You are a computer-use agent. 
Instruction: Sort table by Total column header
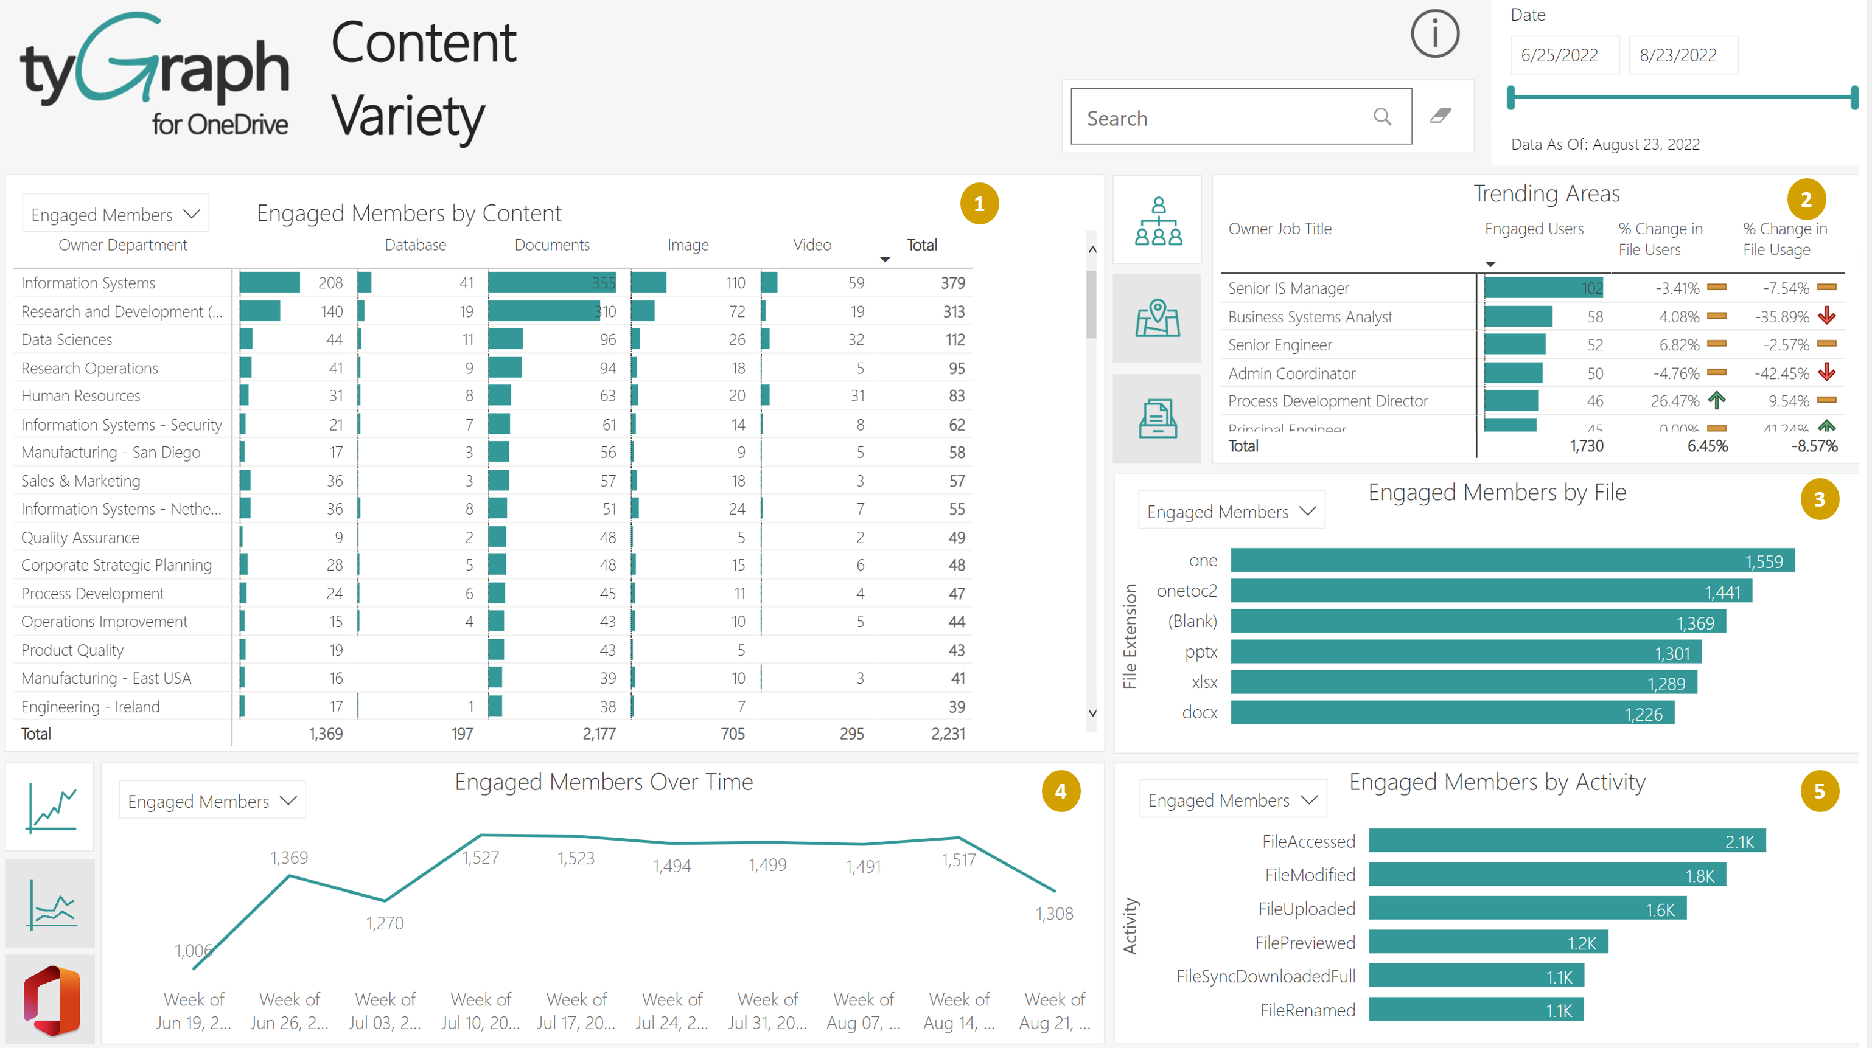[x=921, y=245]
